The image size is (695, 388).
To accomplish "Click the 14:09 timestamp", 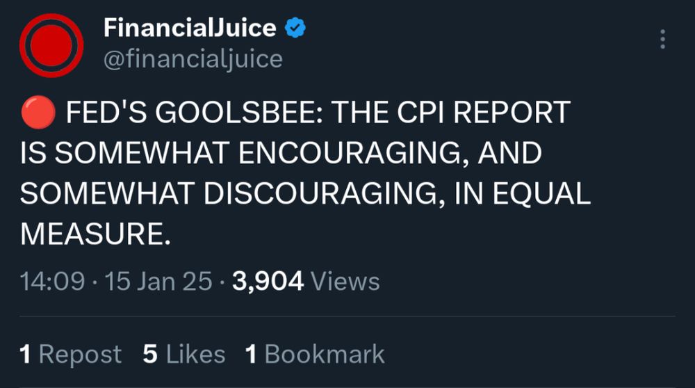I will pyautogui.click(x=53, y=282).
